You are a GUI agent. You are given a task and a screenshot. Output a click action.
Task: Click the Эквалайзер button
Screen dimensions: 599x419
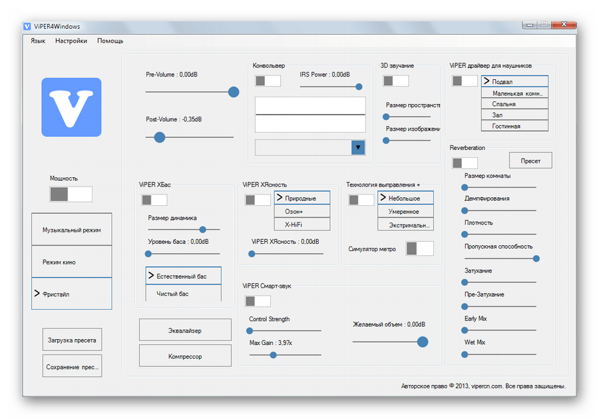coord(185,330)
